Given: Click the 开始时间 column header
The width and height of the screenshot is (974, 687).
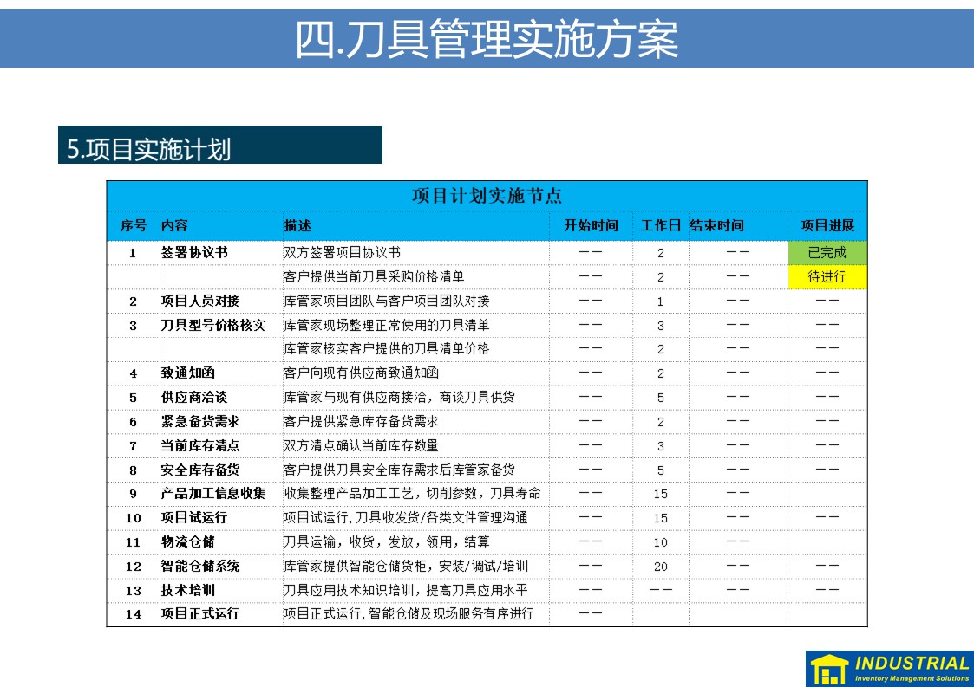Looking at the screenshot, I should click(591, 225).
